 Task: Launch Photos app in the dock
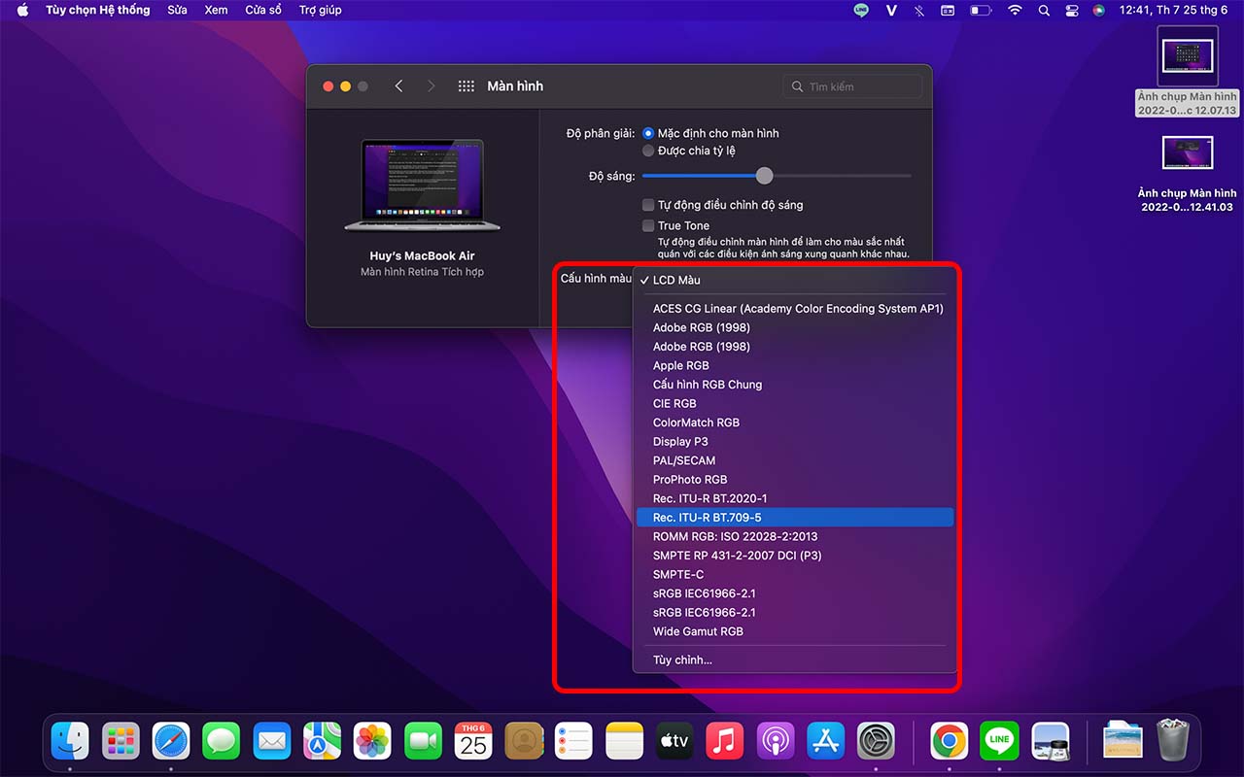tap(372, 741)
